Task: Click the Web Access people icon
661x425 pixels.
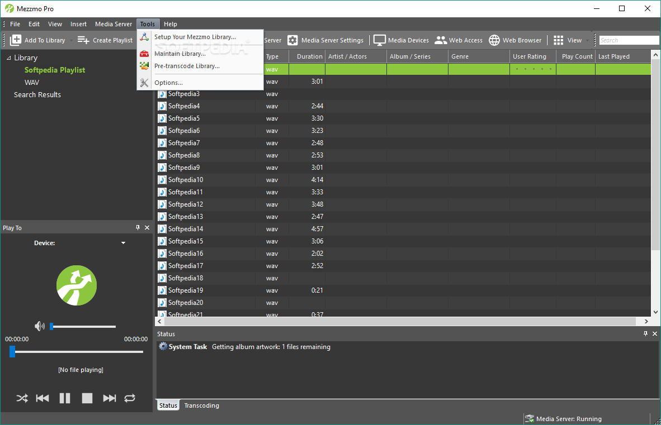Action: click(x=441, y=40)
